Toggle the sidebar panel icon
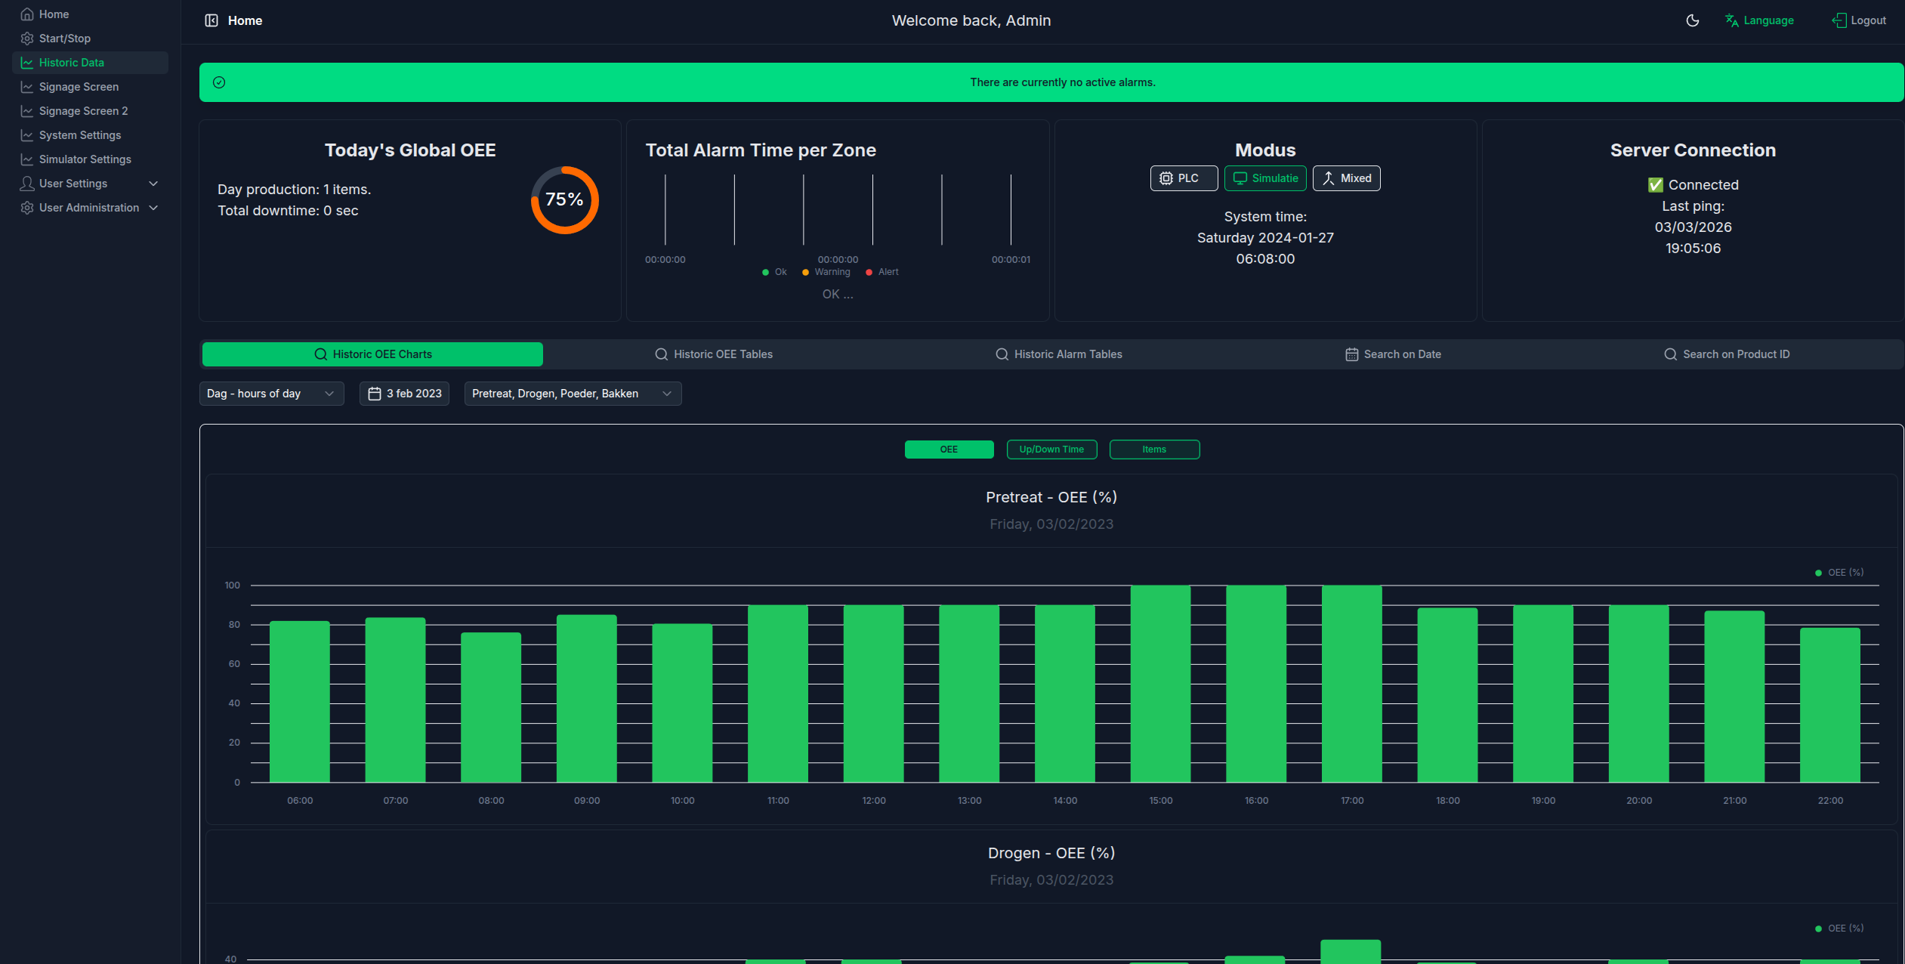The width and height of the screenshot is (1905, 964). coord(211,20)
